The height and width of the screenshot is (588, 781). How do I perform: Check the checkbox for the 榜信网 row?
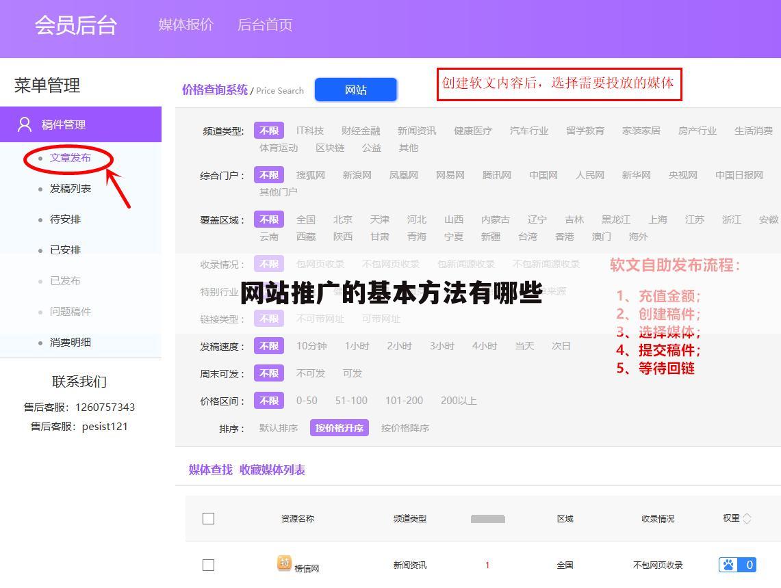[x=209, y=565]
